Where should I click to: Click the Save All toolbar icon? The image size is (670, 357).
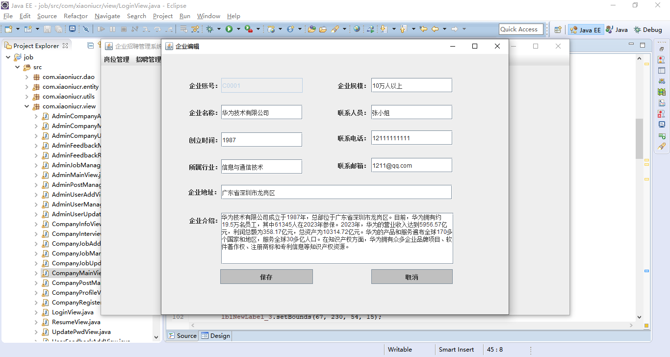58,29
